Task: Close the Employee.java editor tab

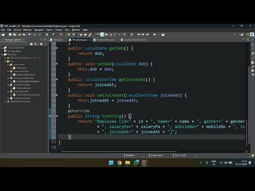Action: pos(90,40)
